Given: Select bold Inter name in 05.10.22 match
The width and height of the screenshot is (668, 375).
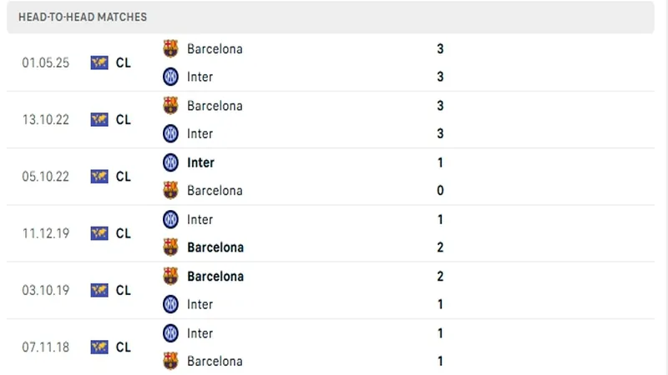Looking at the screenshot, I should 200,162.
